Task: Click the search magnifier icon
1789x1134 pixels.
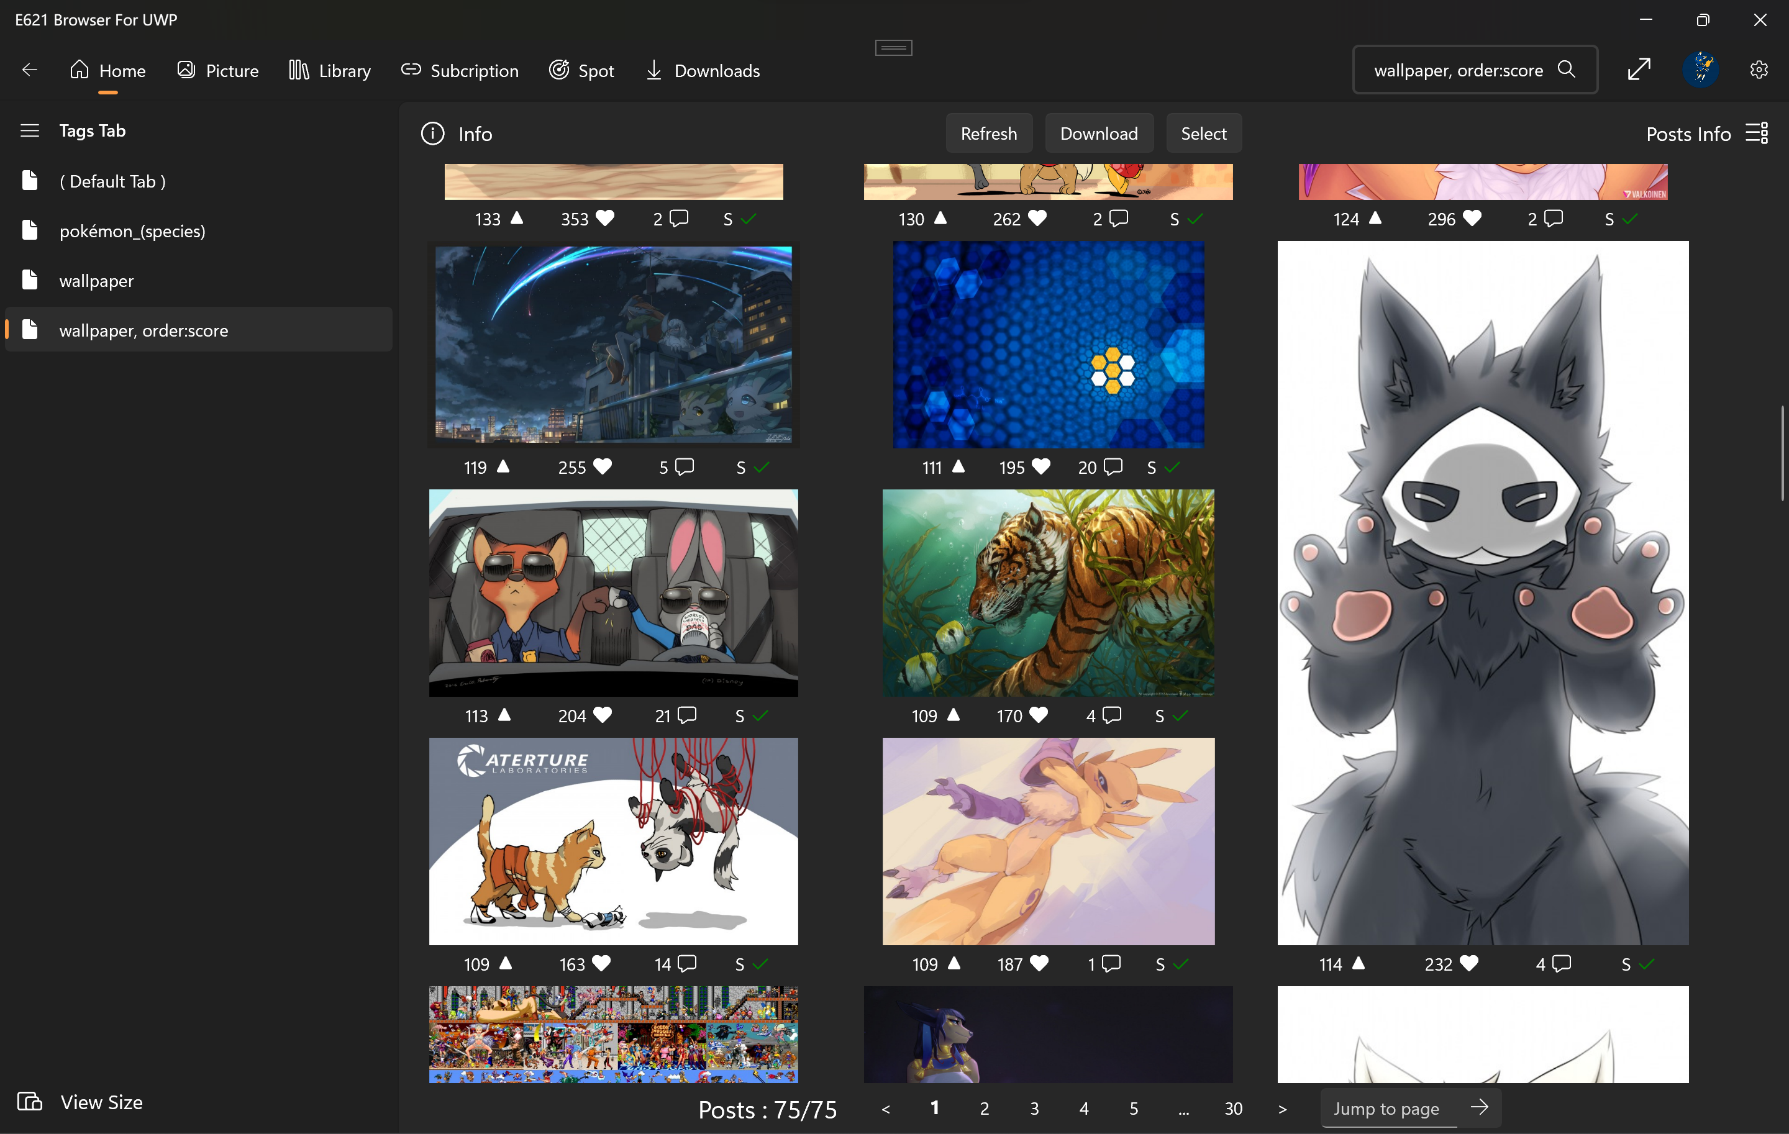Action: 1566,70
